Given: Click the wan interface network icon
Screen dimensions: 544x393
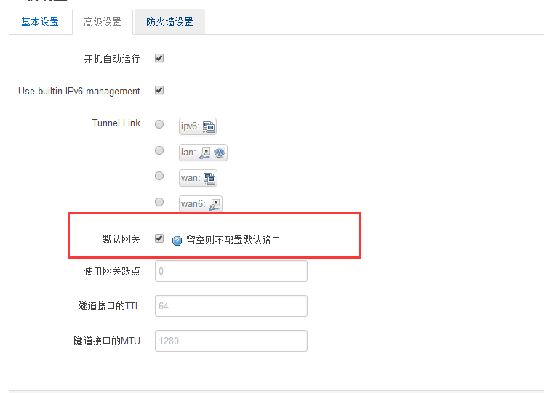Looking at the screenshot, I should 209,179.
